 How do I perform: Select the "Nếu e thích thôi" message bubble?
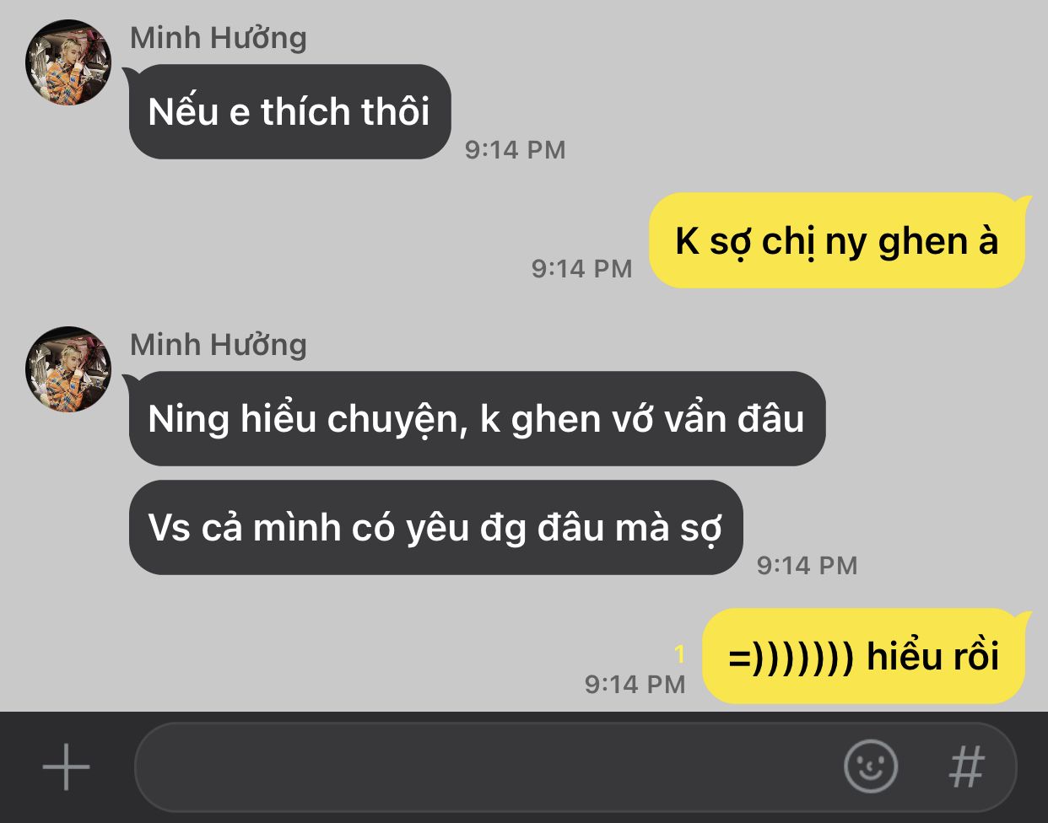click(289, 111)
